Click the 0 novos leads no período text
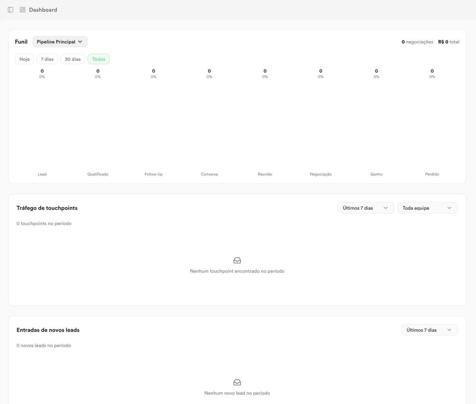 point(44,345)
